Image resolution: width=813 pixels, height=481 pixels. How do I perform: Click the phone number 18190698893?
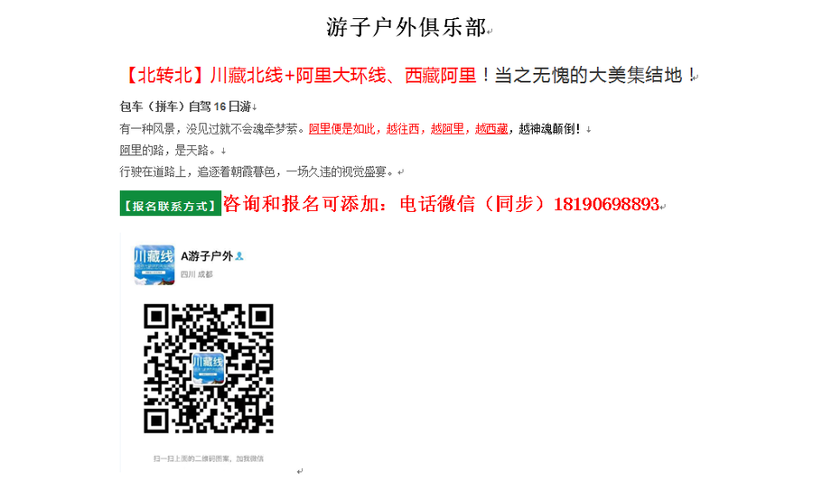[606, 205]
